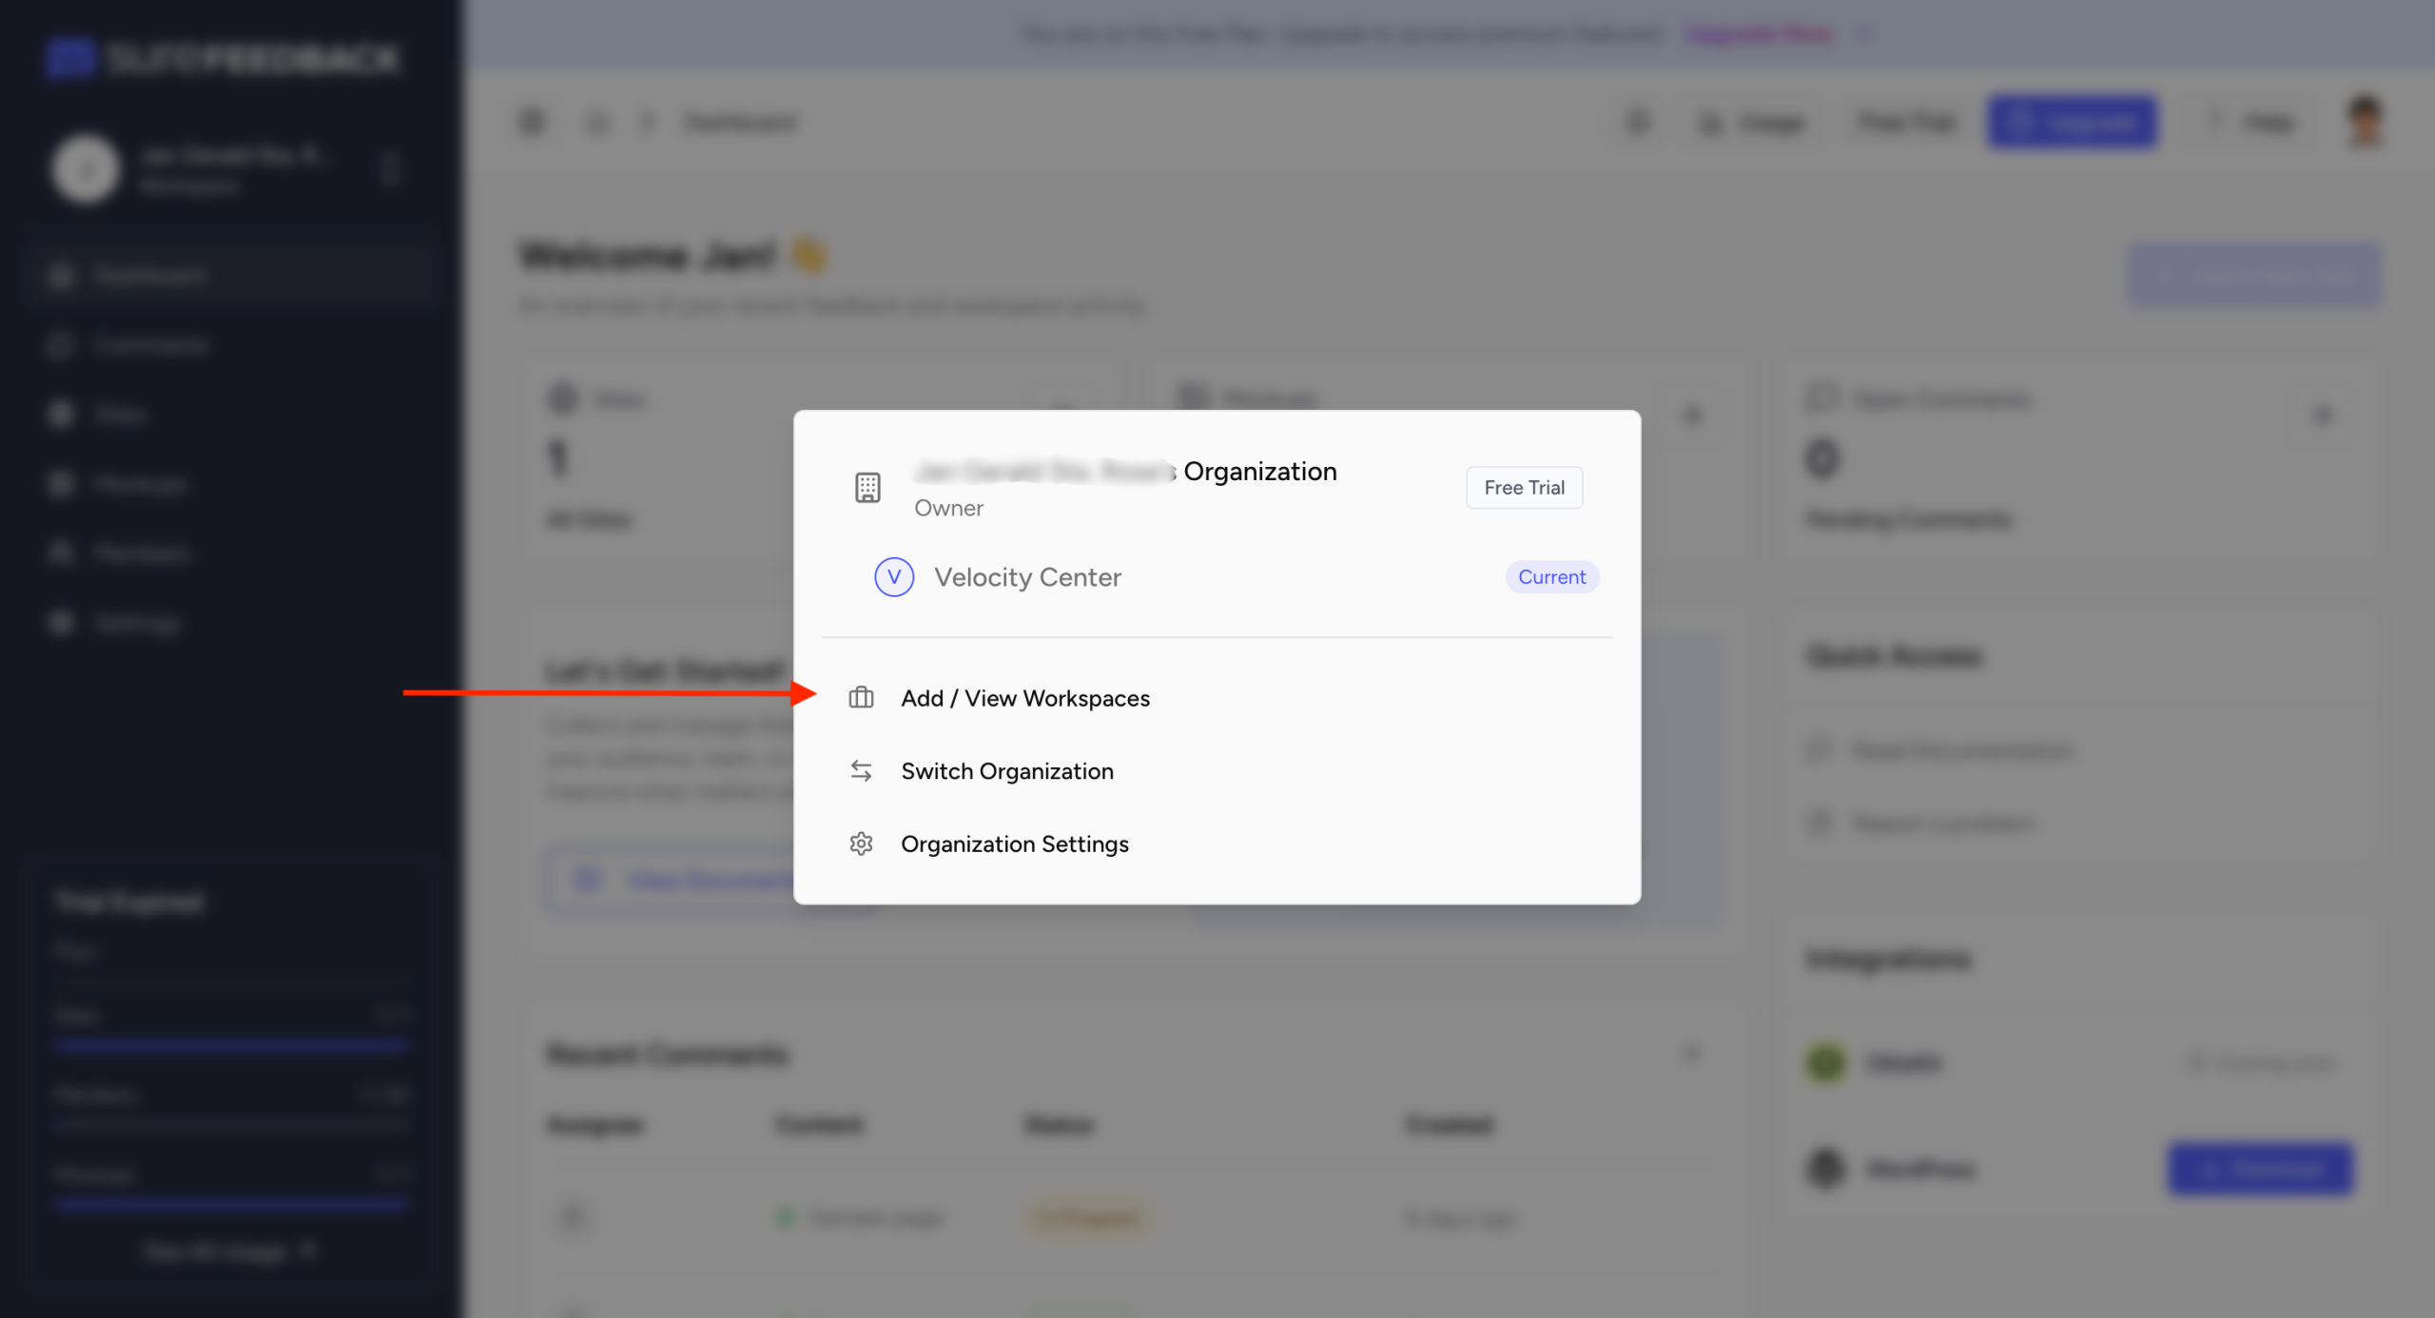The height and width of the screenshot is (1318, 2435).
Task: Click the Current workspace badge
Action: point(1550,577)
